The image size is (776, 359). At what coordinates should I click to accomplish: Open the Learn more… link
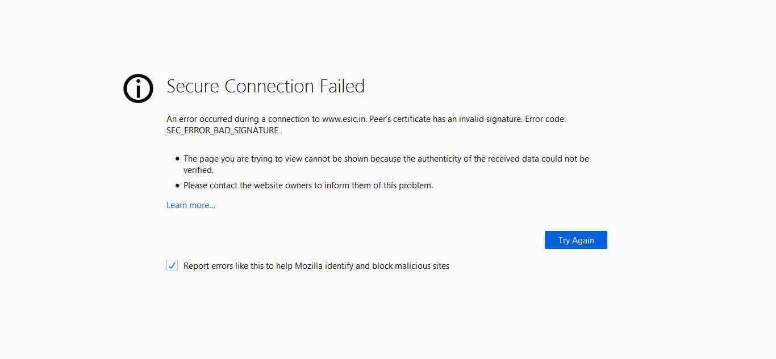pyautogui.click(x=191, y=205)
